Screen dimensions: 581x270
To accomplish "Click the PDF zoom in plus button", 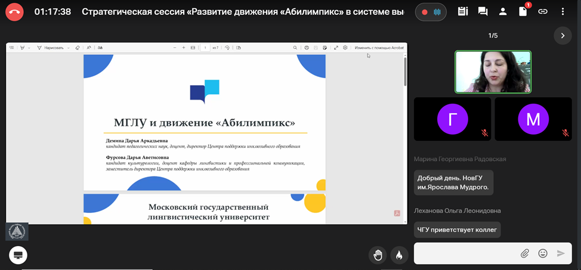I will click(184, 48).
